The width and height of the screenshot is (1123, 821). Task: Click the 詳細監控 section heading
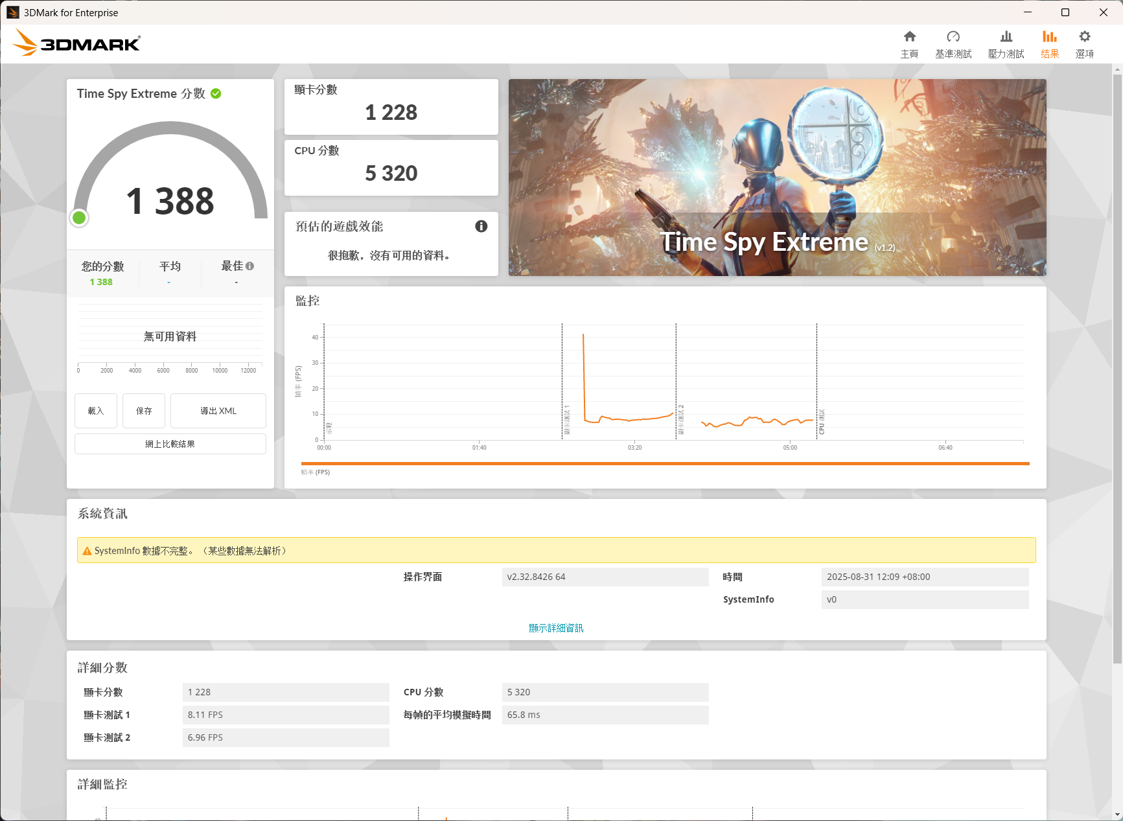coord(102,784)
